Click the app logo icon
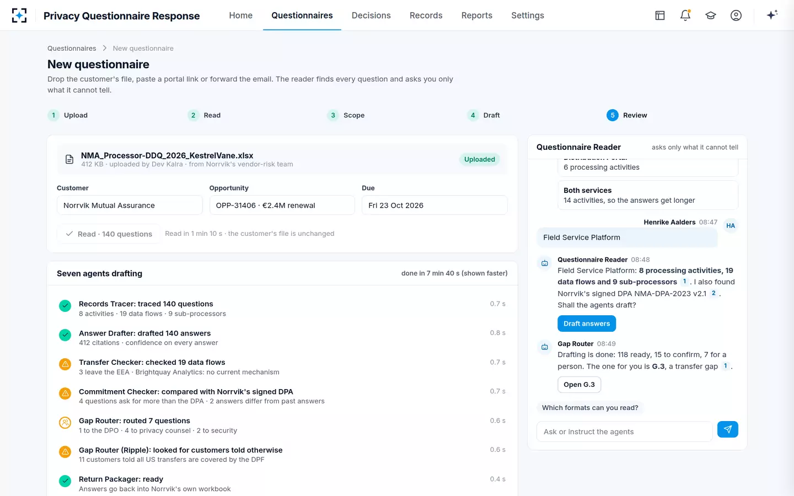The width and height of the screenshot is (794, 496). pos(19,15)
